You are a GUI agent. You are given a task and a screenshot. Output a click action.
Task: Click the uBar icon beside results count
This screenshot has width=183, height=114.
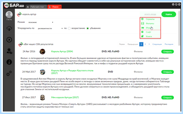20,44
